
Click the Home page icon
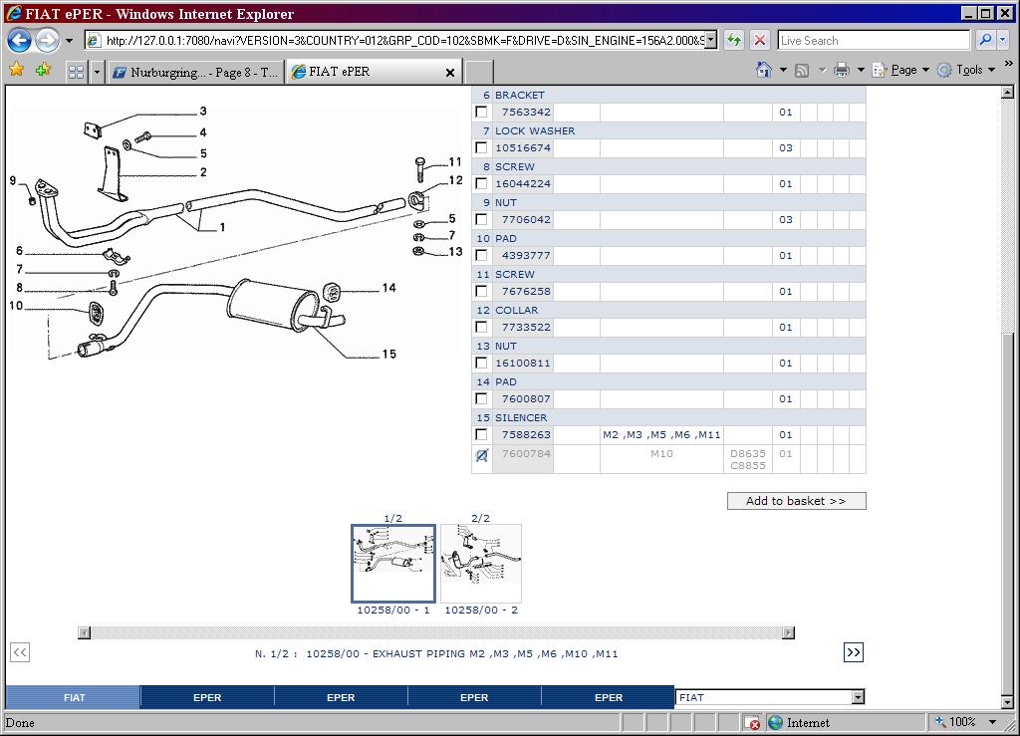(x=764, y=70)
